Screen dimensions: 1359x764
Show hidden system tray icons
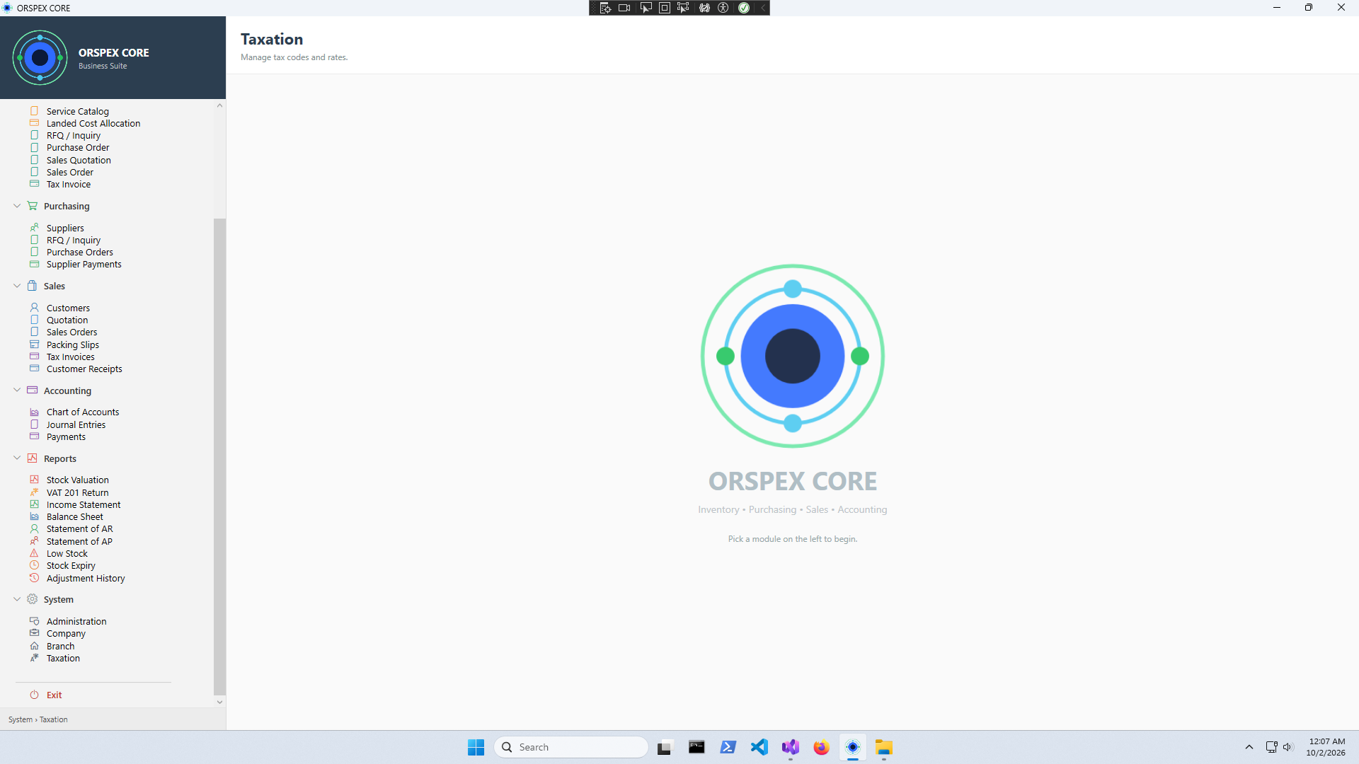1249,747
